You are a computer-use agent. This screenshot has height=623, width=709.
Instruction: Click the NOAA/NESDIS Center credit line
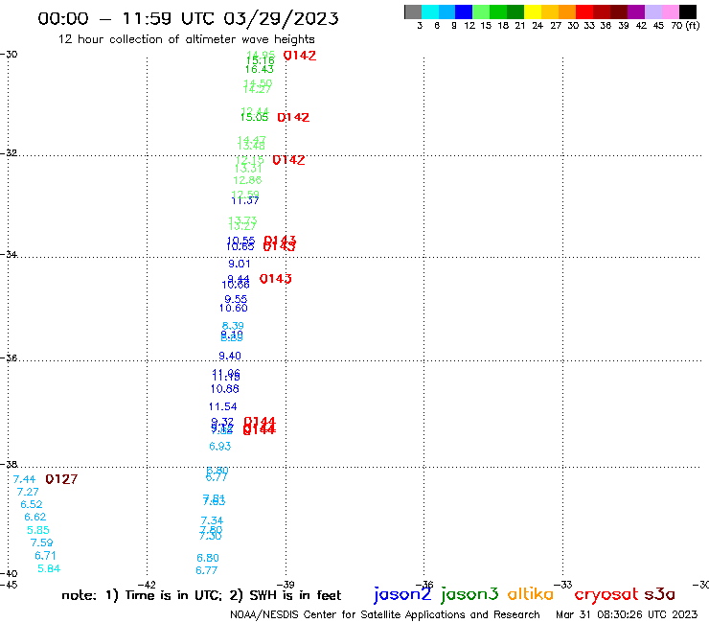385,614
